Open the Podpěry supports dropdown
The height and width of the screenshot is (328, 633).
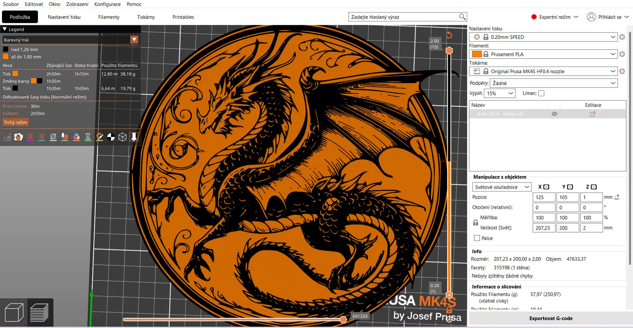tap(553, 83)
